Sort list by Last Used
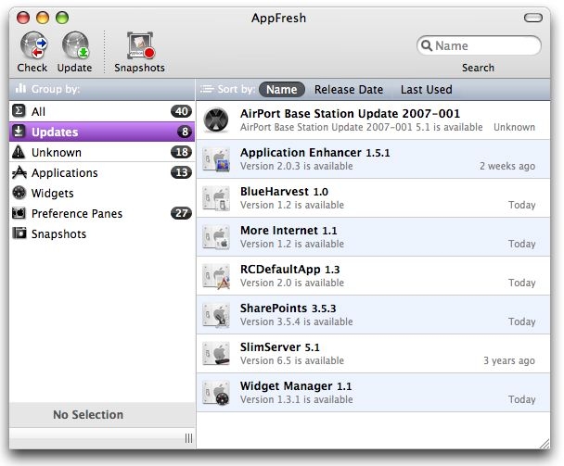The image size is (564, 466). (426, 90)
